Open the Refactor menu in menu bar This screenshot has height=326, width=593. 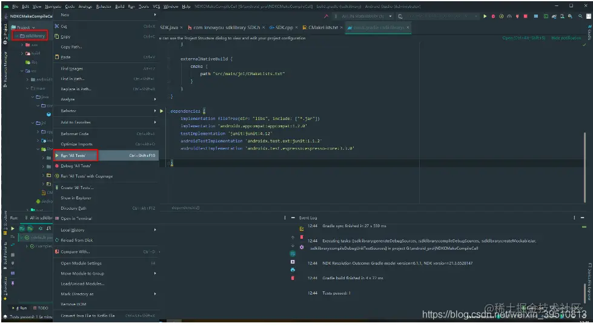[x=103, y=7]
